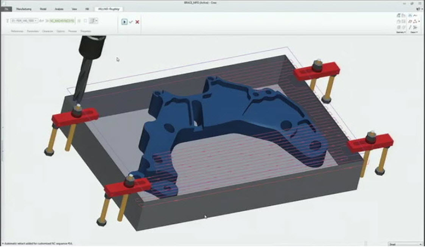This screenshot has height=247, width=425.
Task: Click the Datum Axis icon
Action: click(410, 27)
